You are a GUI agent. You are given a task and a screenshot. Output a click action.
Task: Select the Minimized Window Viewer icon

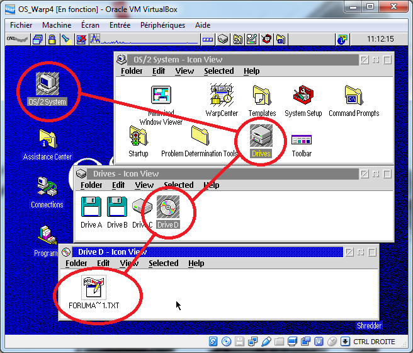pos(161,105)
